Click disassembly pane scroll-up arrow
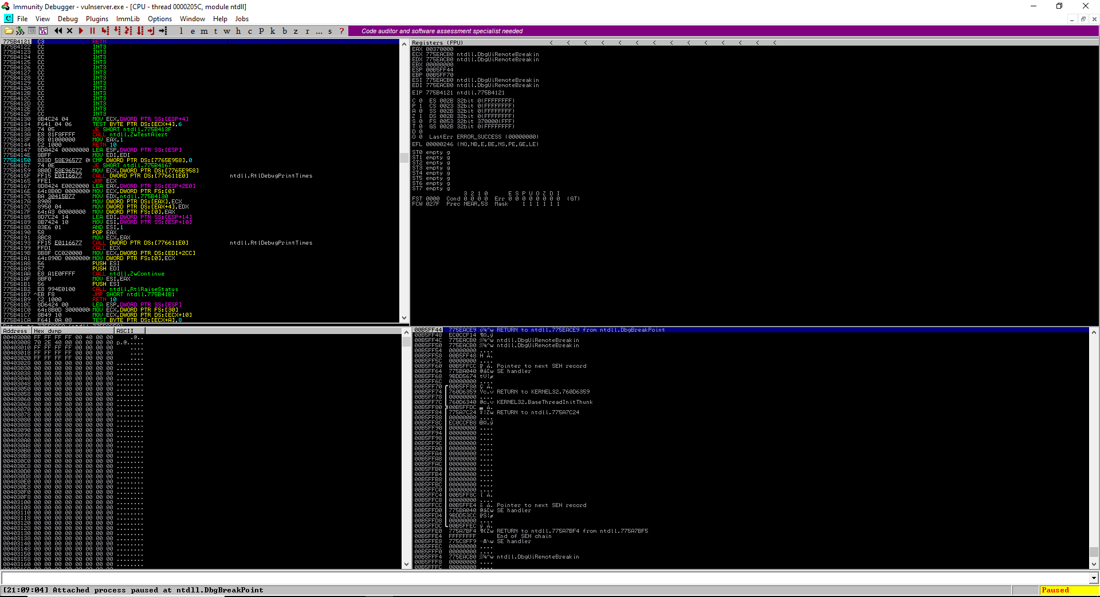1100x597 pixels. (x=404, y=44)
